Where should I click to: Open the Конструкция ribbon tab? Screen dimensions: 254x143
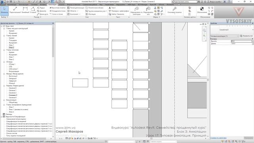[x=23, y=5]
